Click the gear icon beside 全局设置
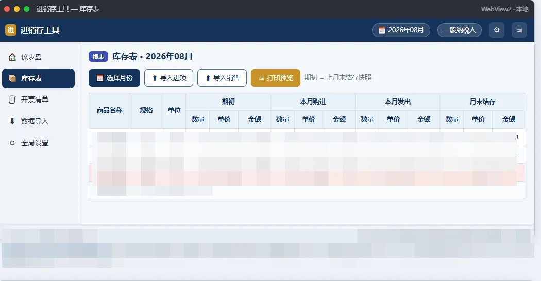This screenshot has width=541, height=281. [x=12, y=143]
